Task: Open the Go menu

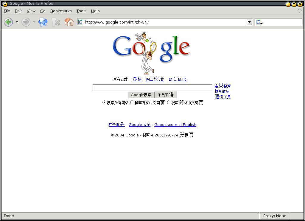Action: pyautogui.click(x=43, y=11)
